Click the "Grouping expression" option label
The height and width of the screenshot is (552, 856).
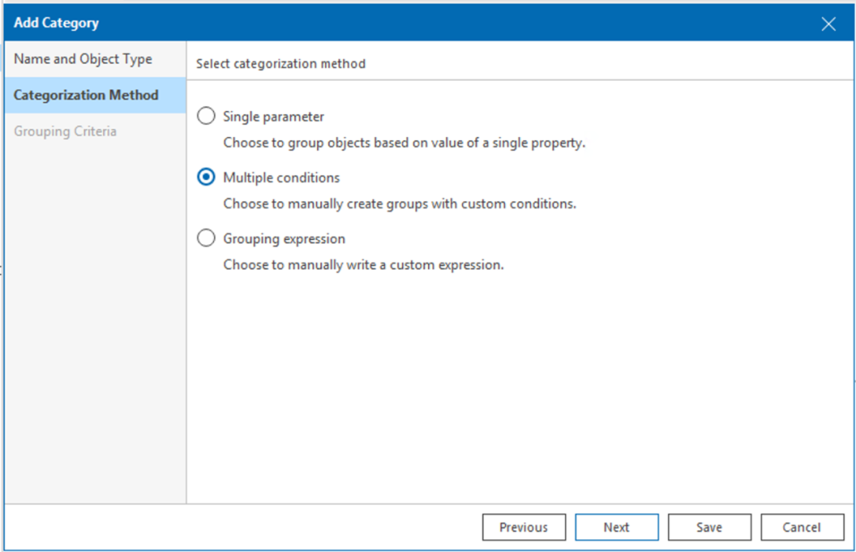[284, 238]
